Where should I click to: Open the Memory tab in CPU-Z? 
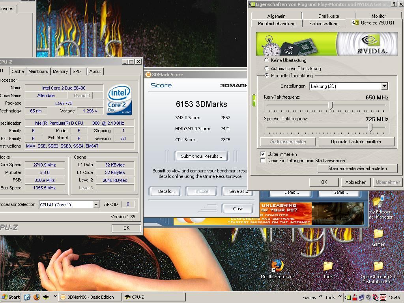point(60,71)
